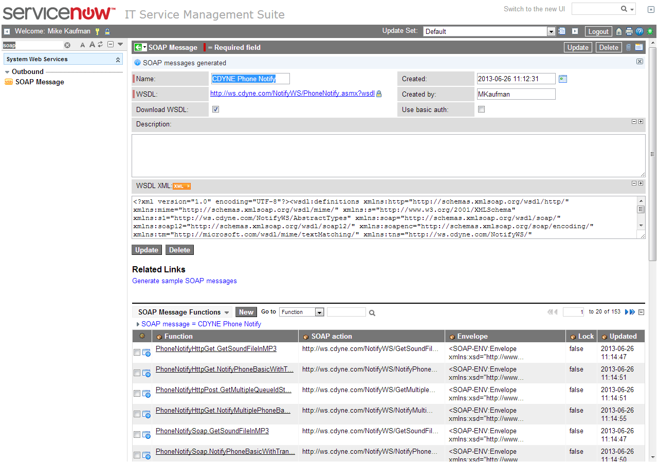Viewport: 658px width, 462px height.
Task: Collapse the related list with minus icon
Action: coord(641,312)
